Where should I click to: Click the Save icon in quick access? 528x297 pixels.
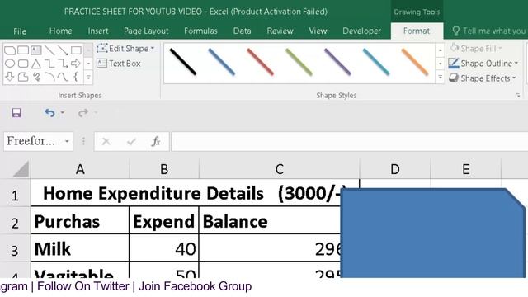pyautogui.click(x=16, y=112)
